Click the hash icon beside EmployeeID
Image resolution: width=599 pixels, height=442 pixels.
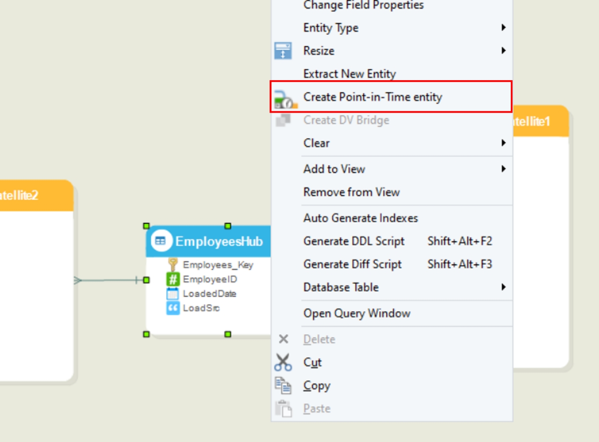click(x=172, y=279)
